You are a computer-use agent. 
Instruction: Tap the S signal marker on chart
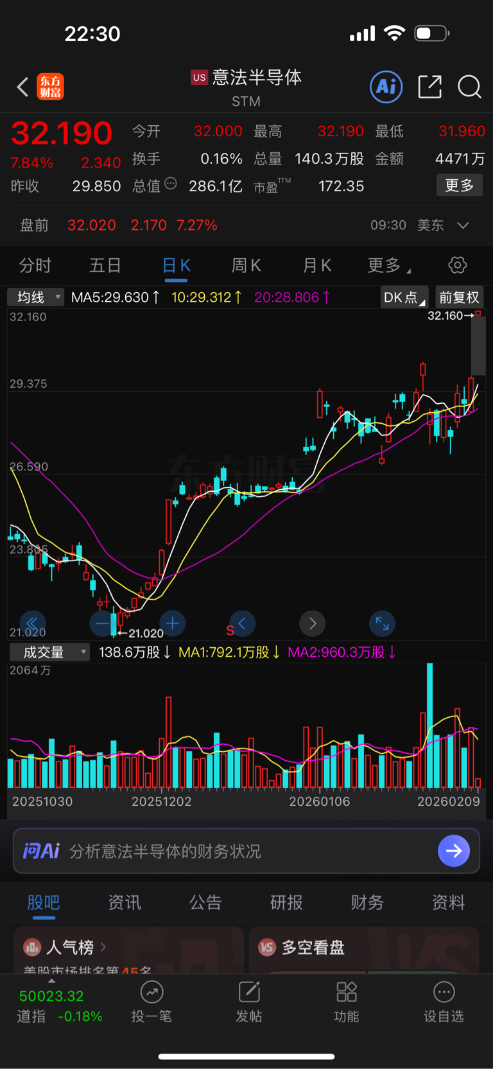(229, 631)
